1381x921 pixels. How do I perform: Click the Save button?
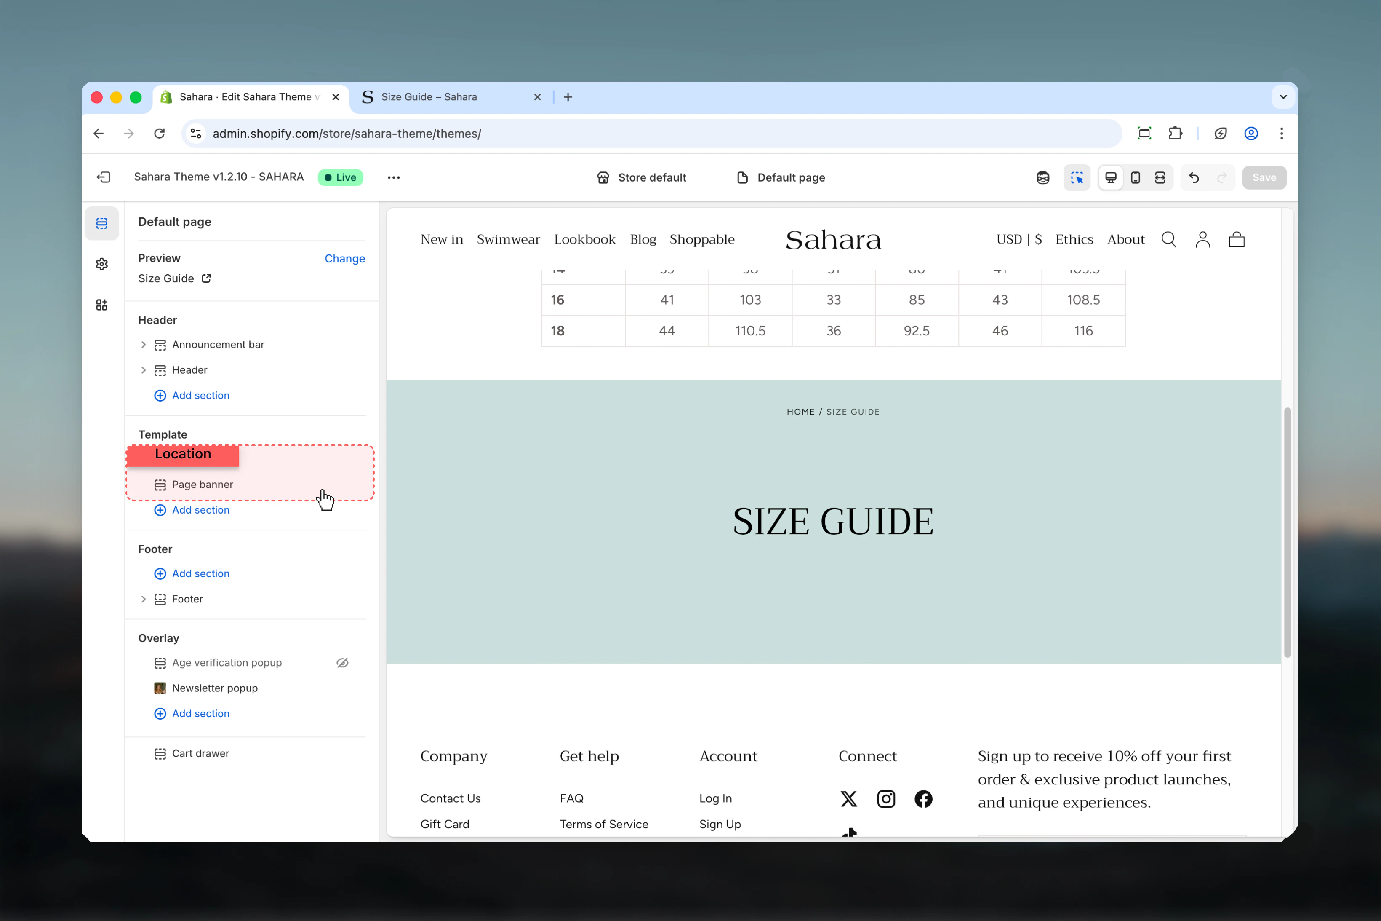click(x=1264, y=177)
